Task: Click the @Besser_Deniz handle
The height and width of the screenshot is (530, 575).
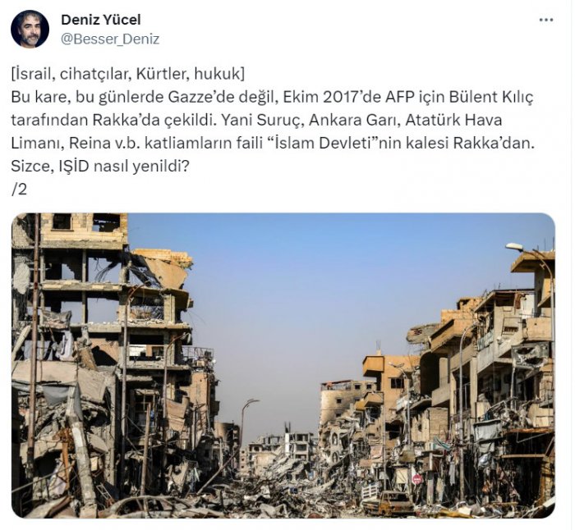Action: (110, 39)
